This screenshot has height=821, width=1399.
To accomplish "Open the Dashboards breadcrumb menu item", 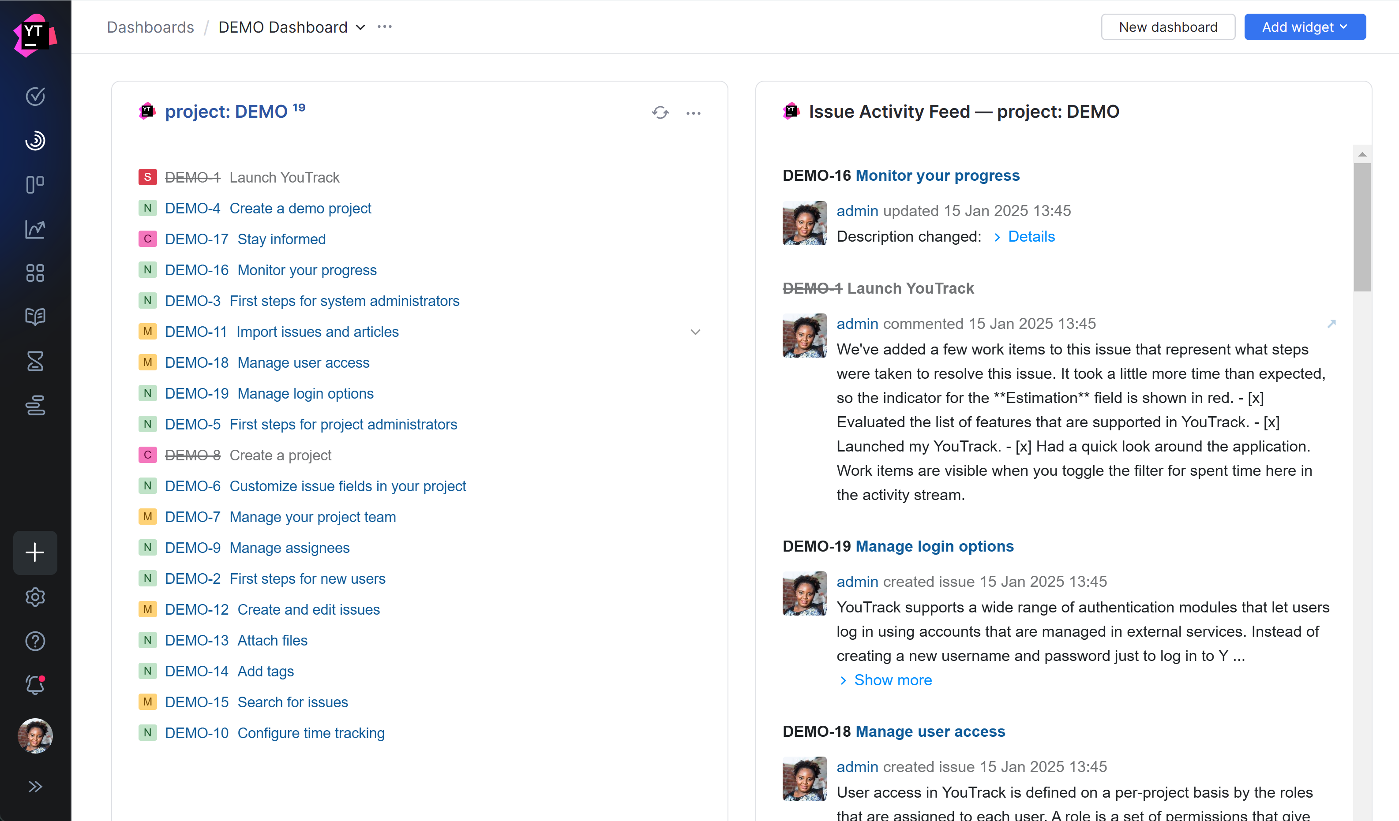I will pos(150,26).
